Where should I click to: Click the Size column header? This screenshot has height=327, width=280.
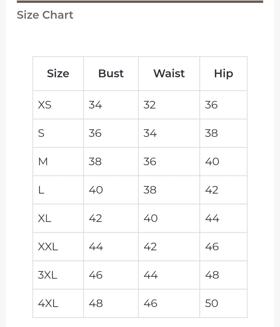[58, 74]
